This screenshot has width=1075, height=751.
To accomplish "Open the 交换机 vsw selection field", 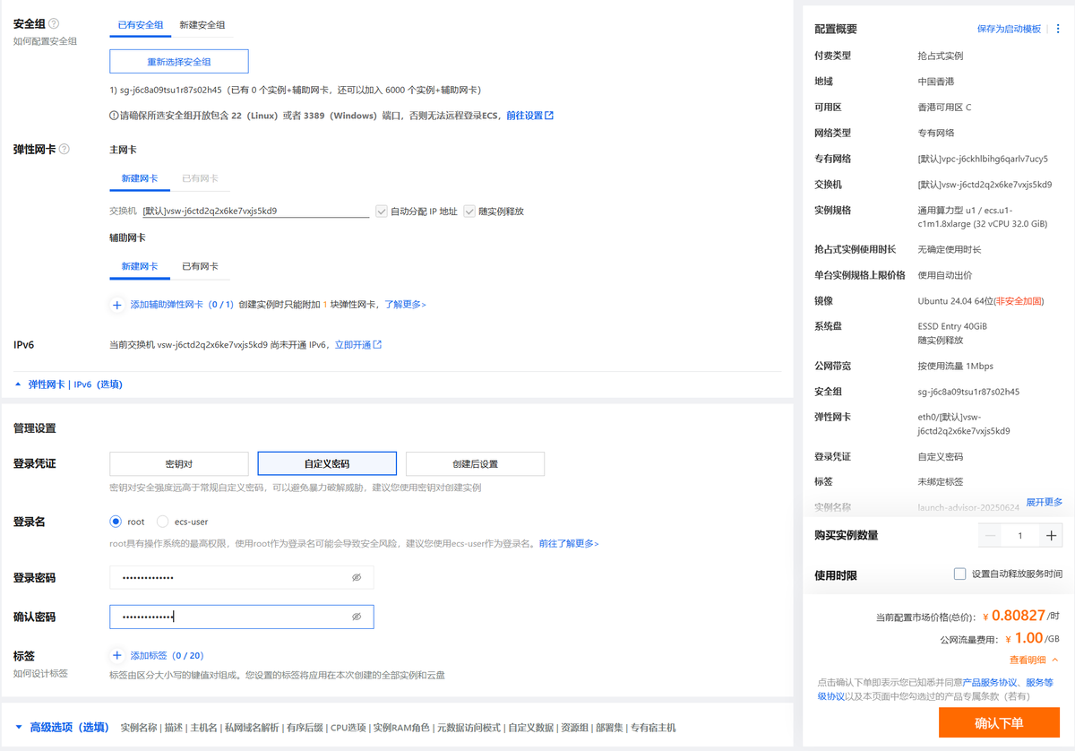I will [x=256, y=211].
